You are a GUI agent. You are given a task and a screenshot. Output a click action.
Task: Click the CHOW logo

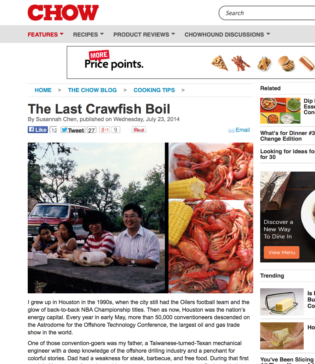63,13
